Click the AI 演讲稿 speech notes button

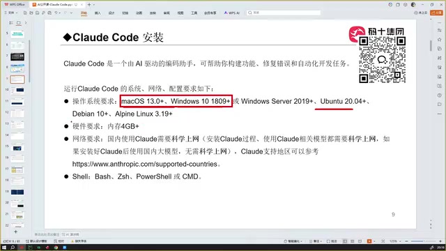pos(70,234)
